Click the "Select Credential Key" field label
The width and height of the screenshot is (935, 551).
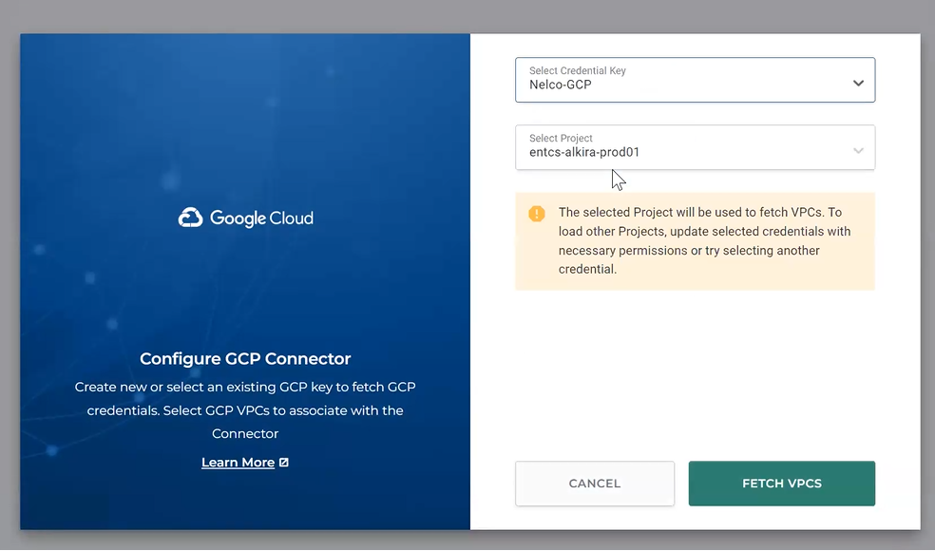pos(578,70)
